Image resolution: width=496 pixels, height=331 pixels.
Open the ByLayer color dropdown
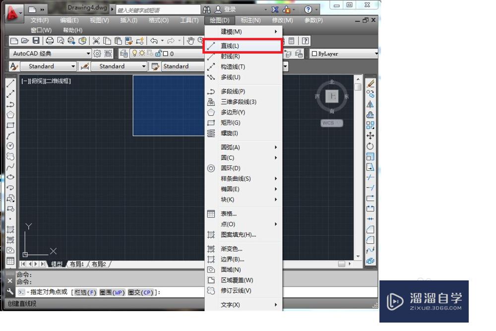click(376, 53)
